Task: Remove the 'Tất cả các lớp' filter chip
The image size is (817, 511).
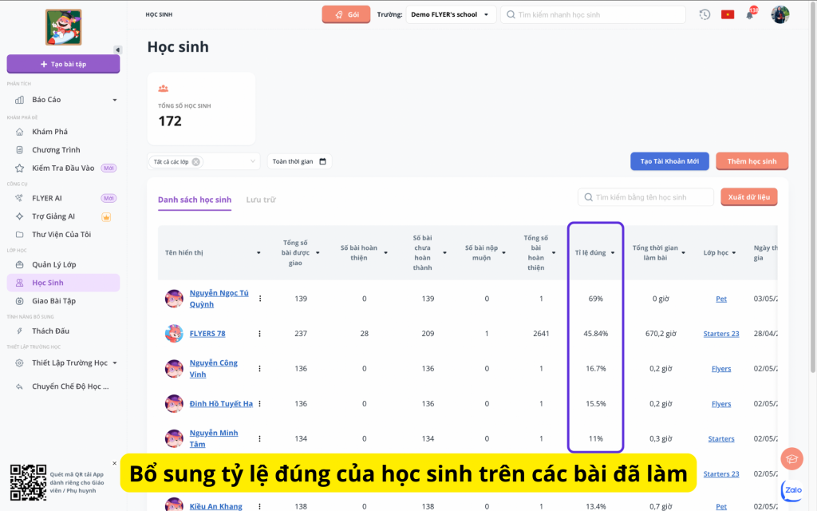Action: (x=196, y=161)
